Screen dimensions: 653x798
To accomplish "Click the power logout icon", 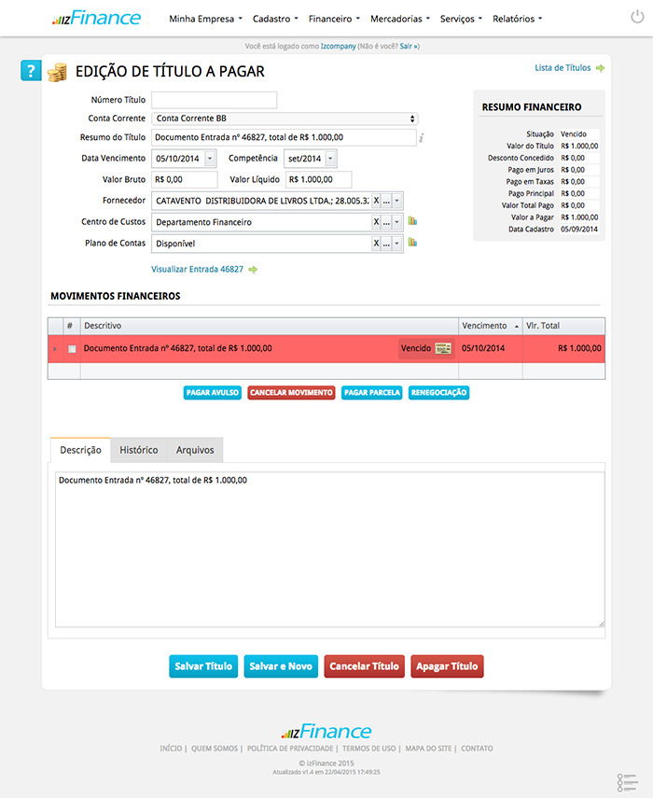I will tap(636, 18).
